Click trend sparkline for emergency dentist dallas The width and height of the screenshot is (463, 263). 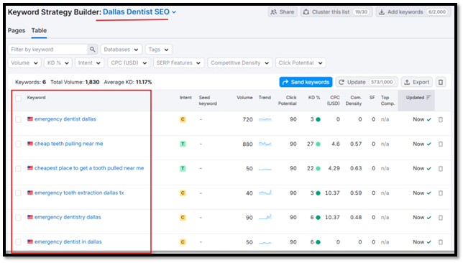point(265,119)
